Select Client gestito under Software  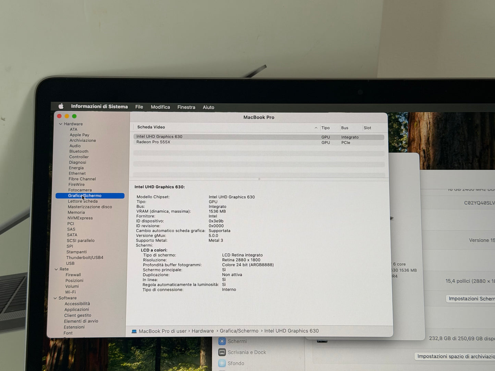tap(77, 316)
